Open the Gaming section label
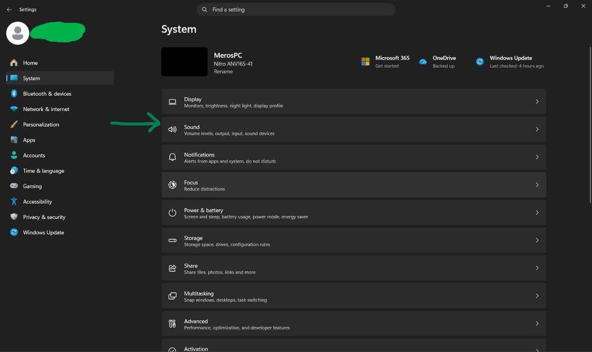The width and height of the screenshot is (592, 352). click(32, 186)
